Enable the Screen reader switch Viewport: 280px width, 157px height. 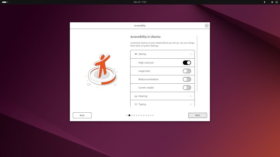(x=187, y=88)
